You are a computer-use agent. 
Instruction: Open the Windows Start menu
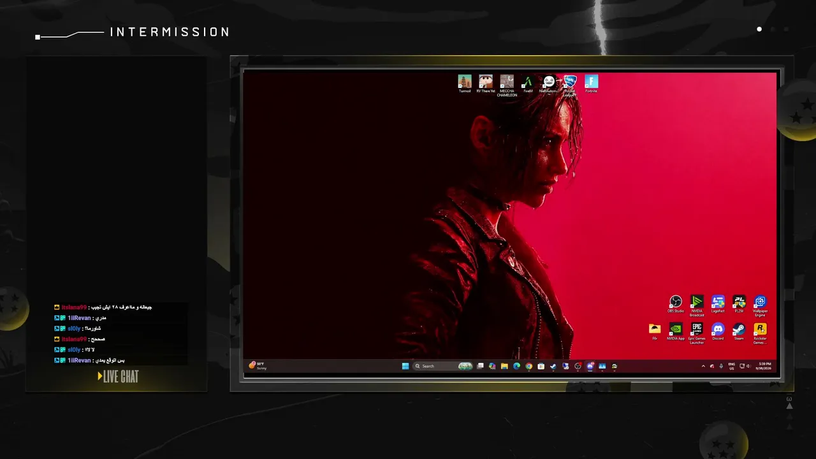click(x=405, y=366)
